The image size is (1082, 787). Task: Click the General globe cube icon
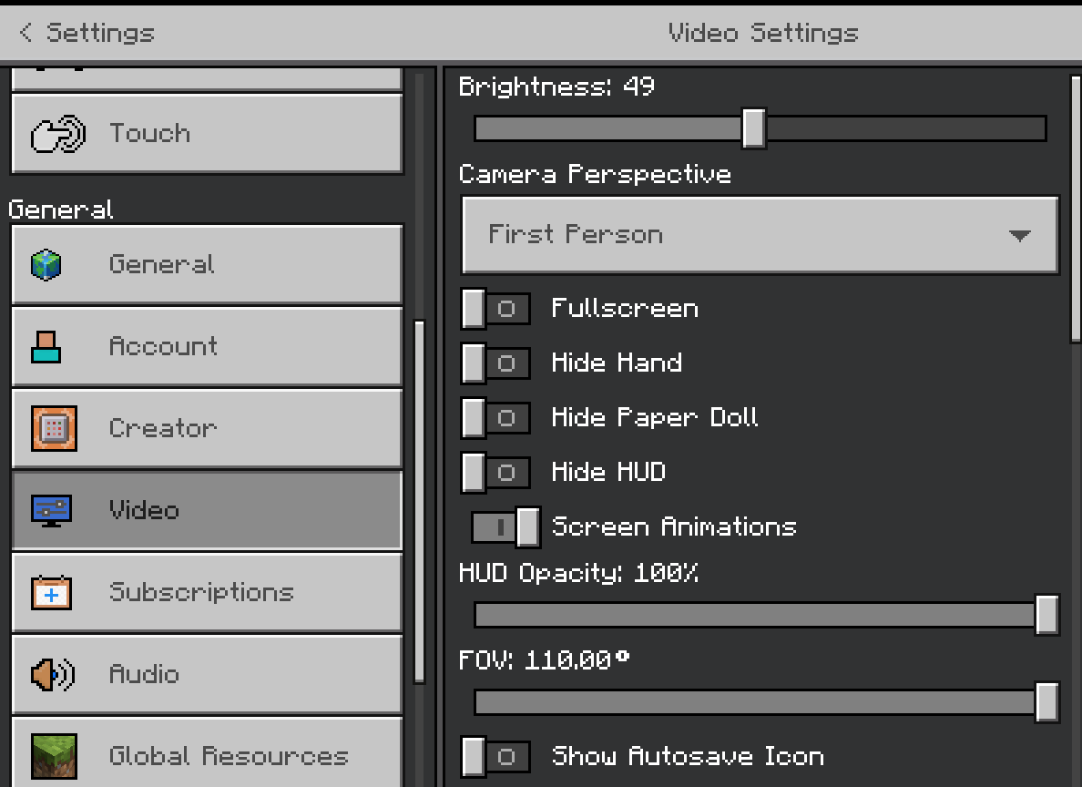46,265
